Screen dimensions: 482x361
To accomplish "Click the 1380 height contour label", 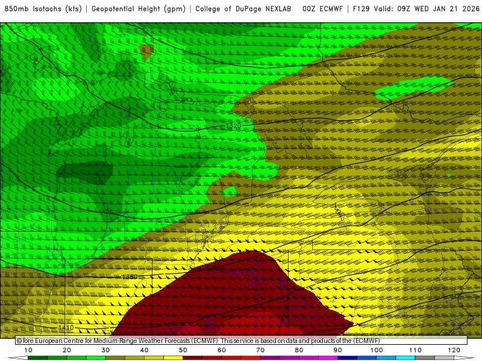I will coord(130,277).
